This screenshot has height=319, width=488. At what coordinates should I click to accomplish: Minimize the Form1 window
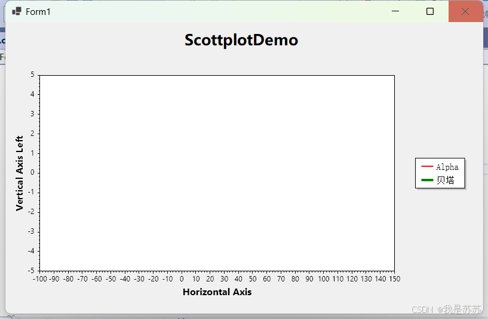395,11
